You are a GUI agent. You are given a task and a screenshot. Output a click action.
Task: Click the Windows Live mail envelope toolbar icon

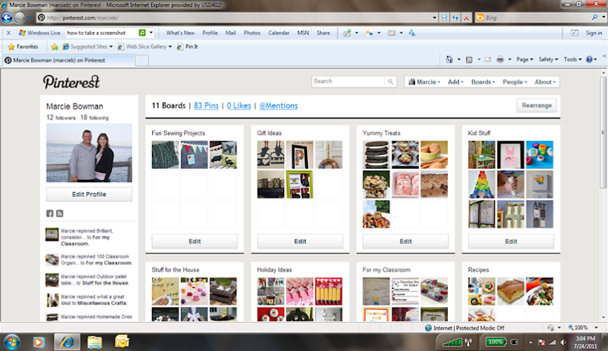[391, 33]
